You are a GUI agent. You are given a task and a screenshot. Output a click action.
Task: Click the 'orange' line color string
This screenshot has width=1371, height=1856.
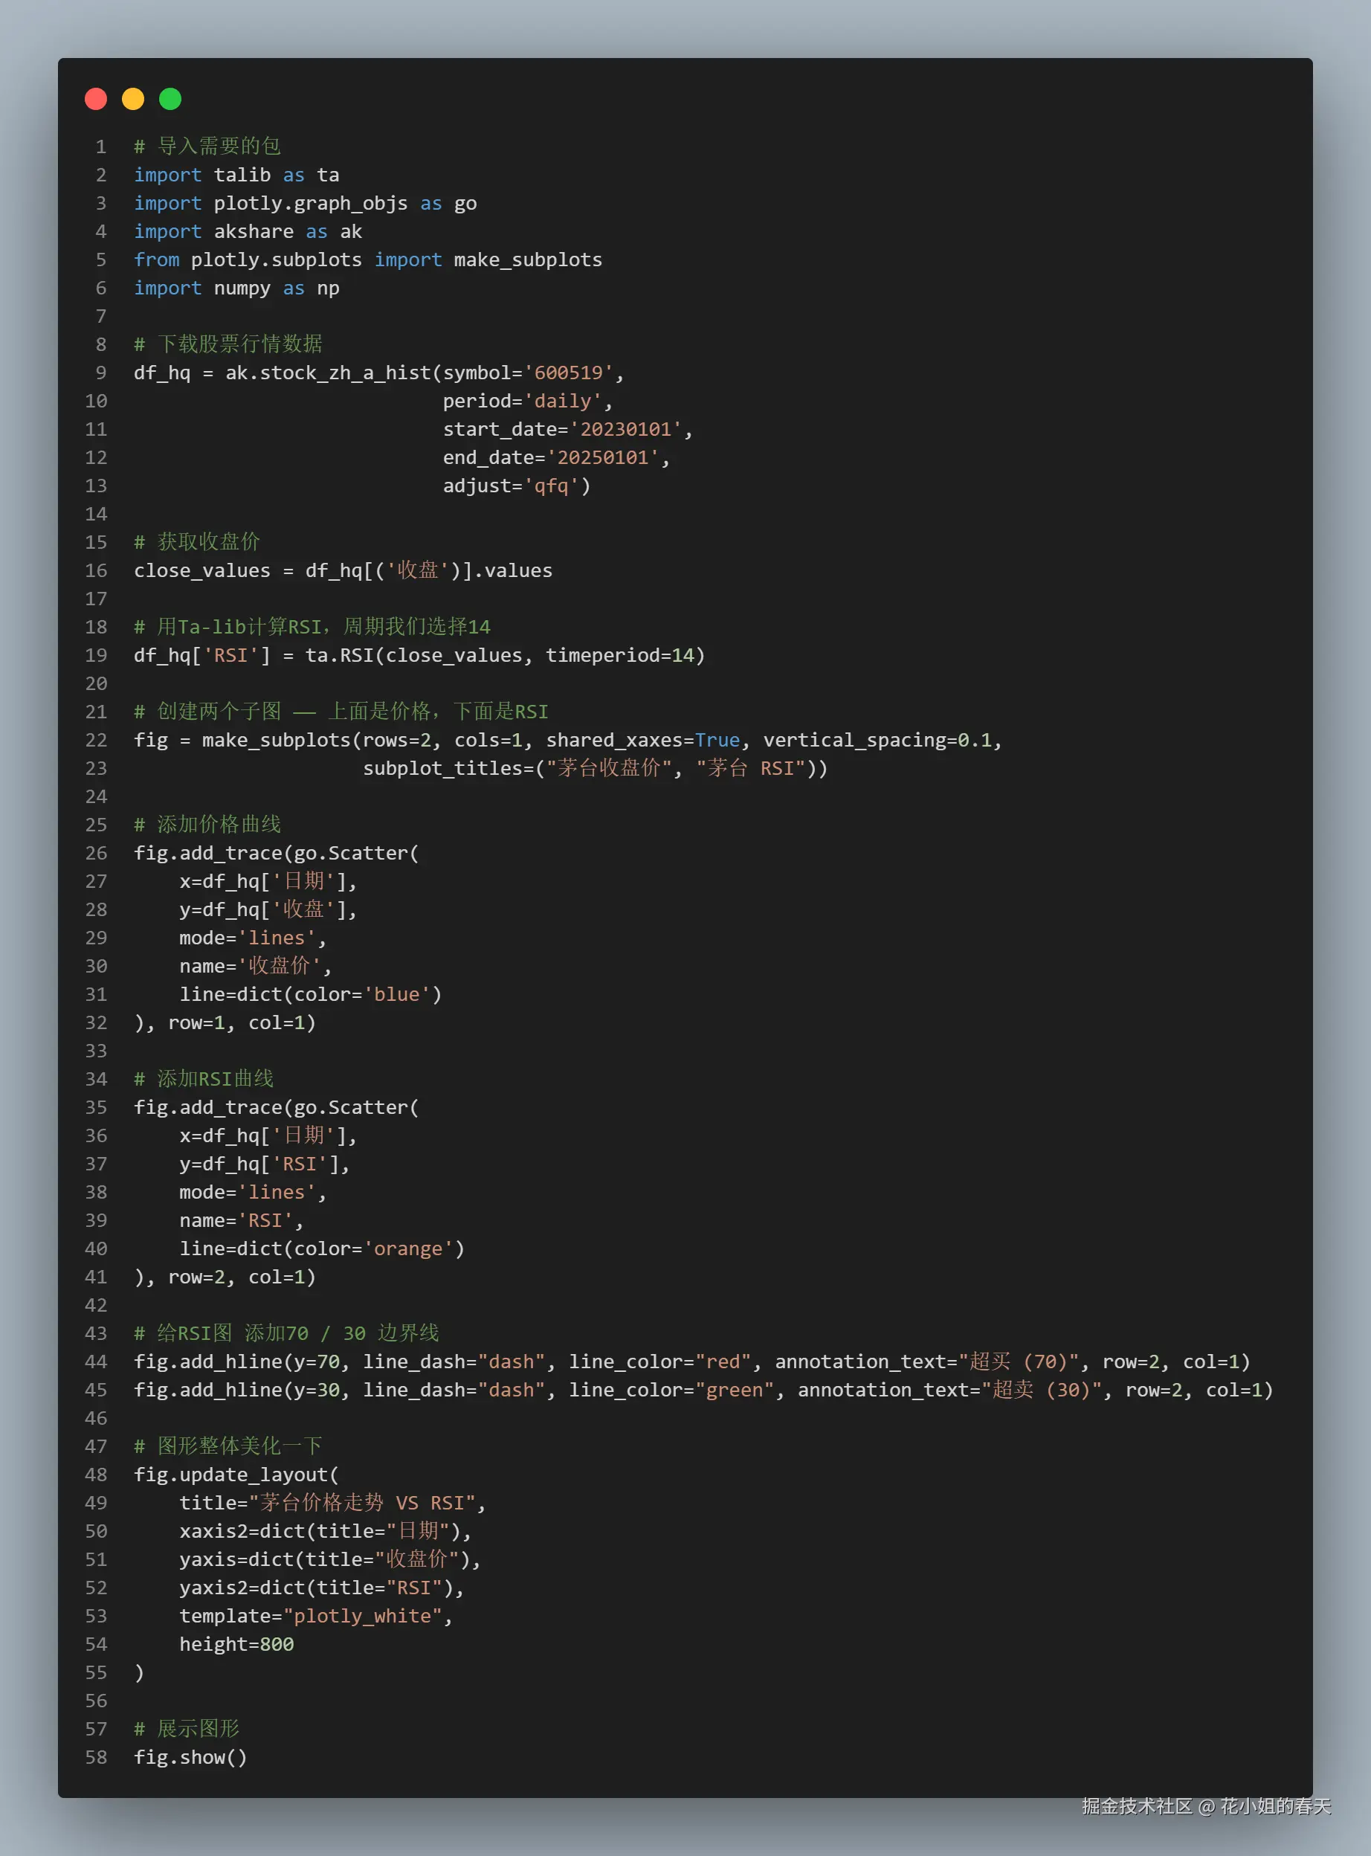[407, 1248]
